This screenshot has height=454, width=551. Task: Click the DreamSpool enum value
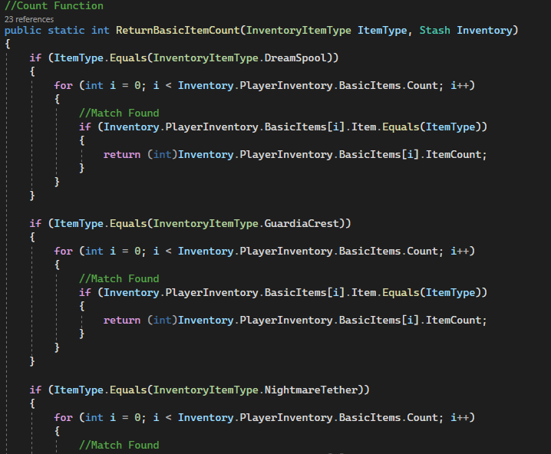pos(295,58)
